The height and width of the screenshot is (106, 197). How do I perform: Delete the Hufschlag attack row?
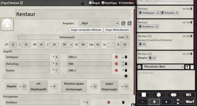pos(126,64)
